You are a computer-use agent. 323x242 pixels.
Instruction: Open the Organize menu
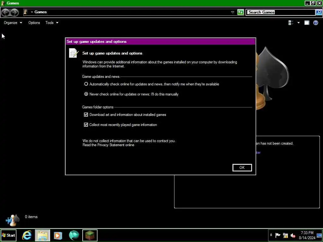(x=13, y=23)
